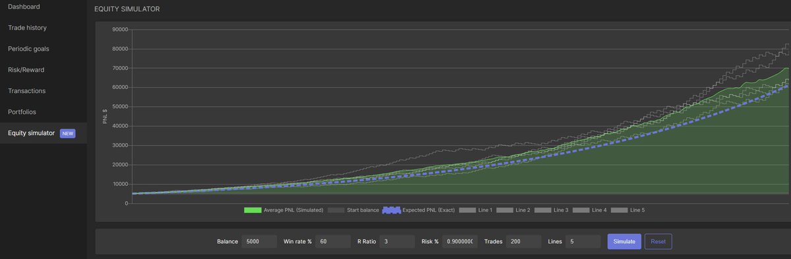
Task: Click the 10000 y-axis label
Action: (120, 184)
